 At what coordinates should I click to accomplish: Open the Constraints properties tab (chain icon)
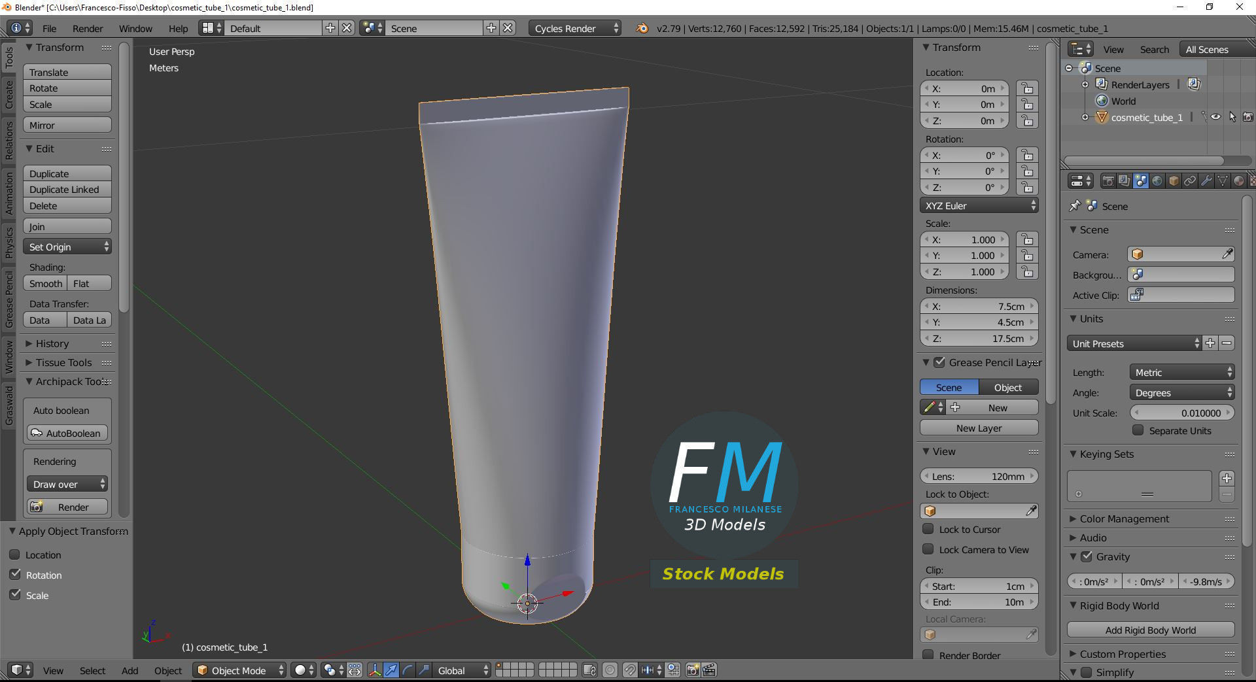(1190, 181)
